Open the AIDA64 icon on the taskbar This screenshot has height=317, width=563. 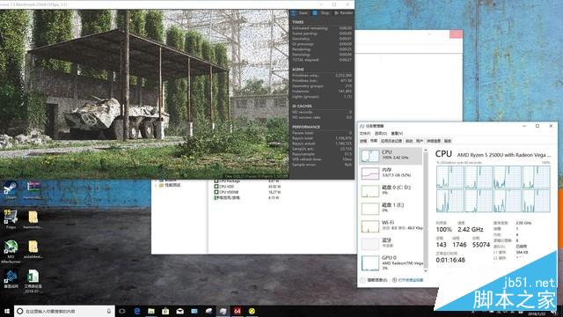tap(238, 311)
